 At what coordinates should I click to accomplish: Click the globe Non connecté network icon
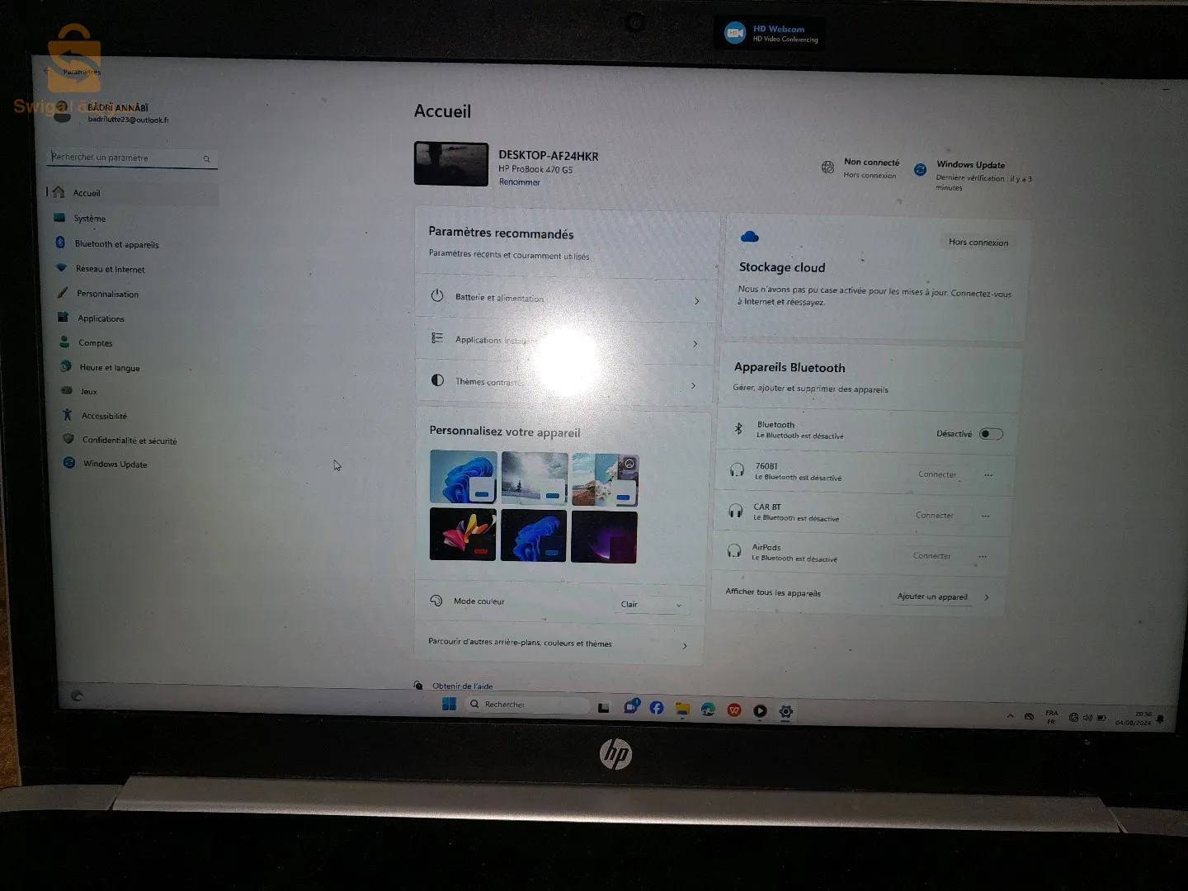point(827,167)
